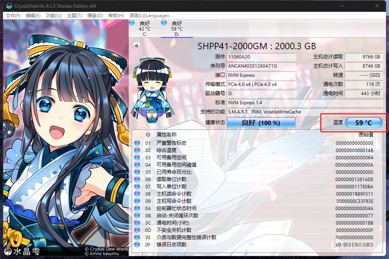This screenshot has width=389, height=259.
Task: Open the 语言(L)(Language) menu
Action: [149, 16]
